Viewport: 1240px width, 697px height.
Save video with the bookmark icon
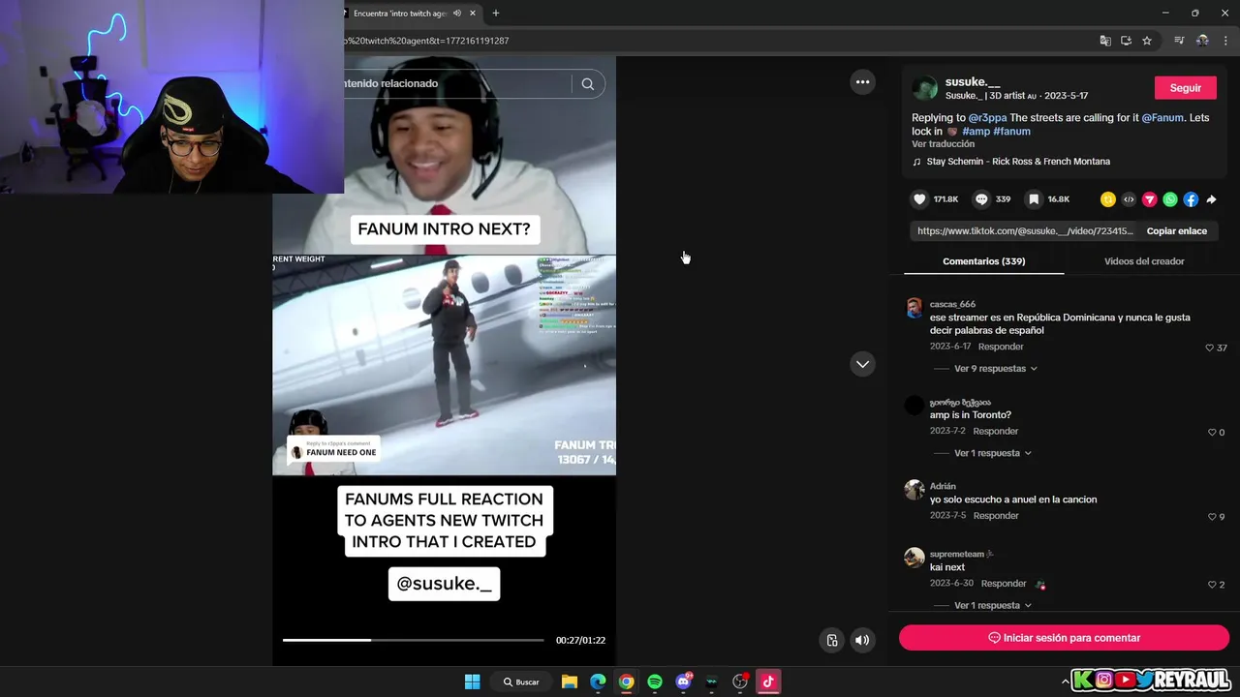pos(1034,199)
